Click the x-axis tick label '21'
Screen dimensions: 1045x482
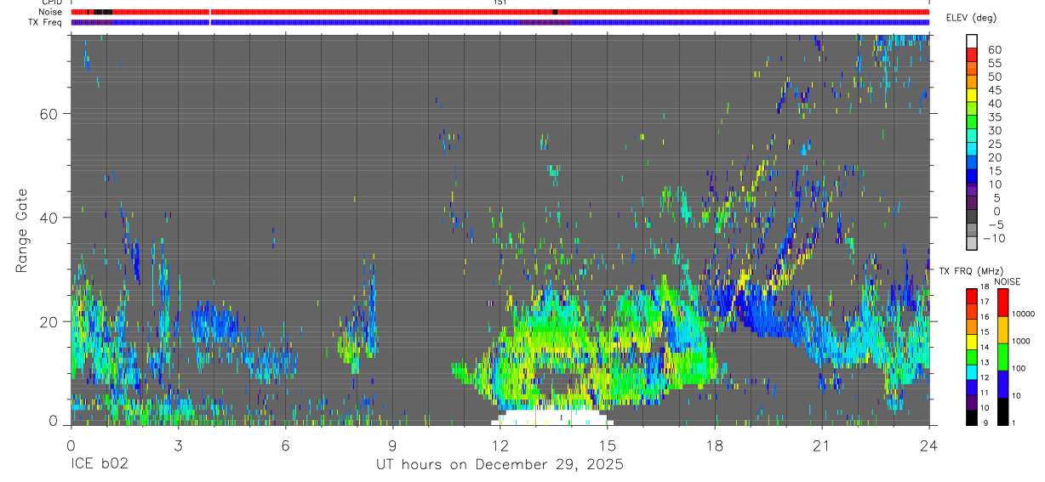click(x=821, y=445)
